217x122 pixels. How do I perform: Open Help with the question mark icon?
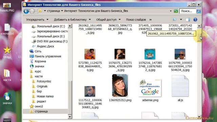[x=195, y=20]
